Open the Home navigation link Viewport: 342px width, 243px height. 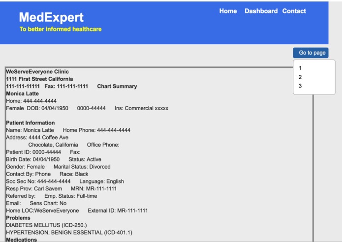[x=228, y=11]
